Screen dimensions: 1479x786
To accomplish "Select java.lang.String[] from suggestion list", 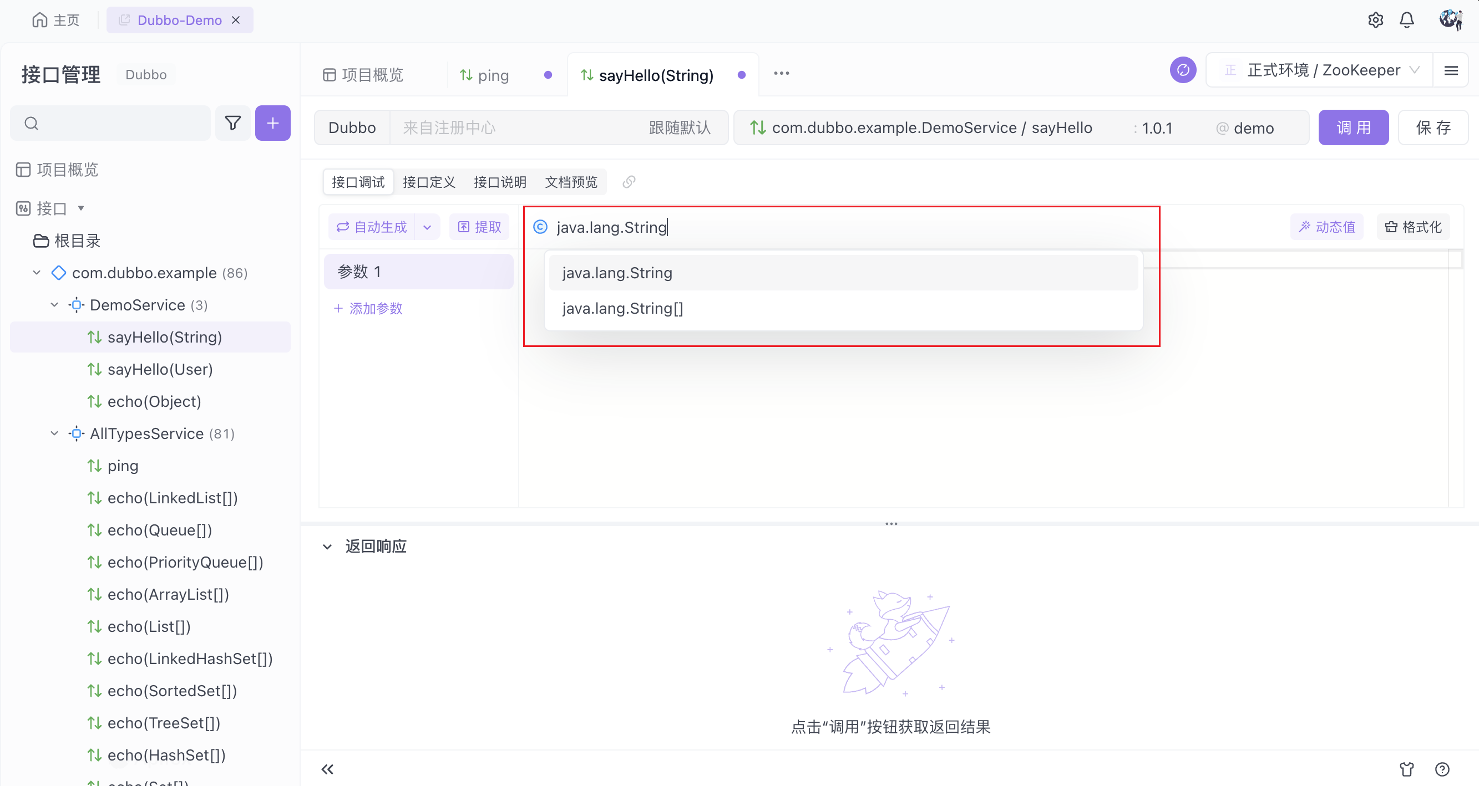I will pos(622,309).
